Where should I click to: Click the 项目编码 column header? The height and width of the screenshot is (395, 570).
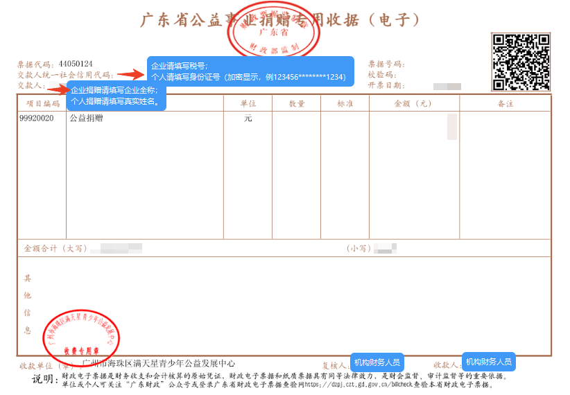click(x=42, y=103)
